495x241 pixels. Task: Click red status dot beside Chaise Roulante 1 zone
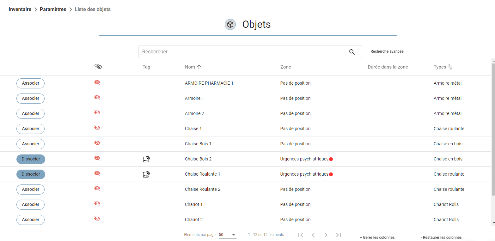pos(331,174)
